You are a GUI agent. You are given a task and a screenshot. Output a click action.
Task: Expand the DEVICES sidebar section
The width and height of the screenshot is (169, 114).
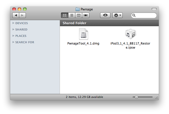point(13,23)
